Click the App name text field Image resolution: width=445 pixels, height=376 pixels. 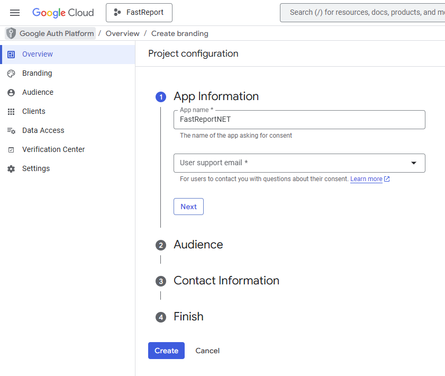tap(299, 120)
